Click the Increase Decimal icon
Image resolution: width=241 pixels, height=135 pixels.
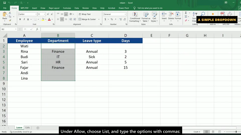(120, 19)
